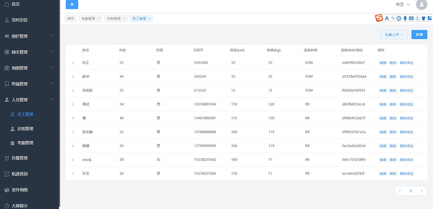433x209 pixels.
Task: Click 编辑 for shudj
Action: (x=383, y=160)
